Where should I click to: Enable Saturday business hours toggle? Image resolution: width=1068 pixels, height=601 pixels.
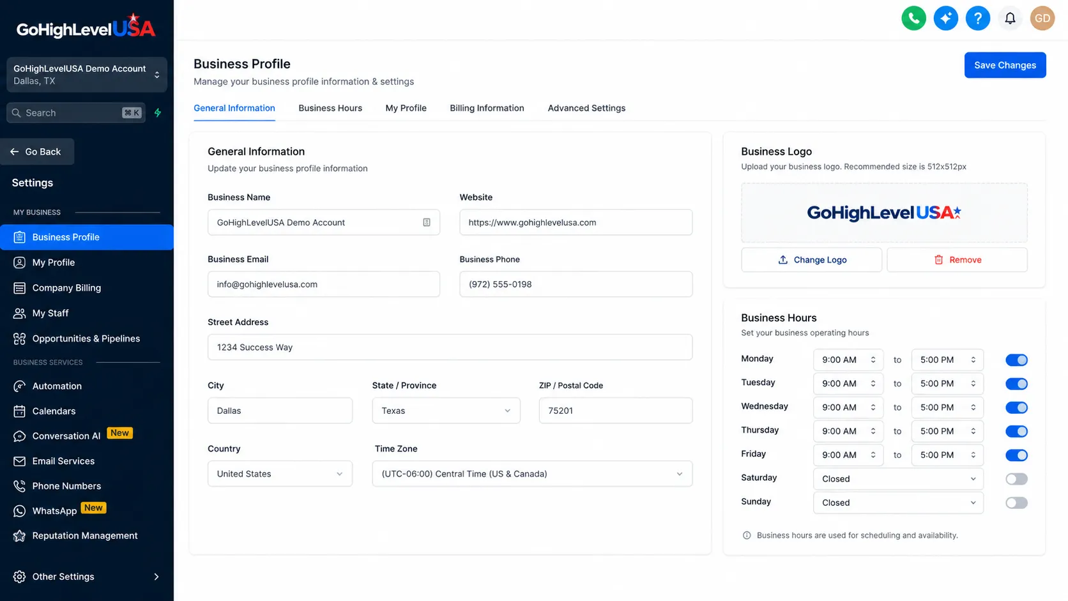click(x=1016, y=479)
